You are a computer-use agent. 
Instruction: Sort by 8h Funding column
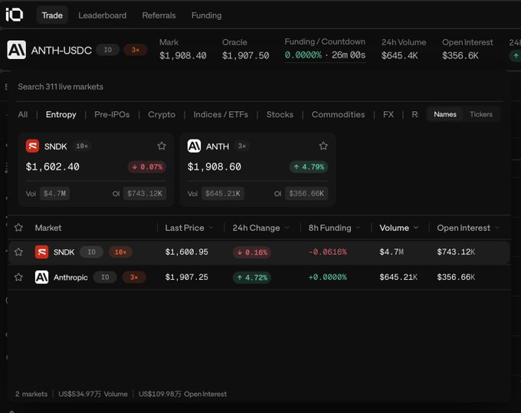[334, 228]
